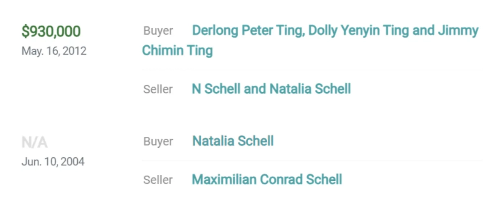
Task: Click the Seller label beside N Schell
Action: [x=158, y=89]
